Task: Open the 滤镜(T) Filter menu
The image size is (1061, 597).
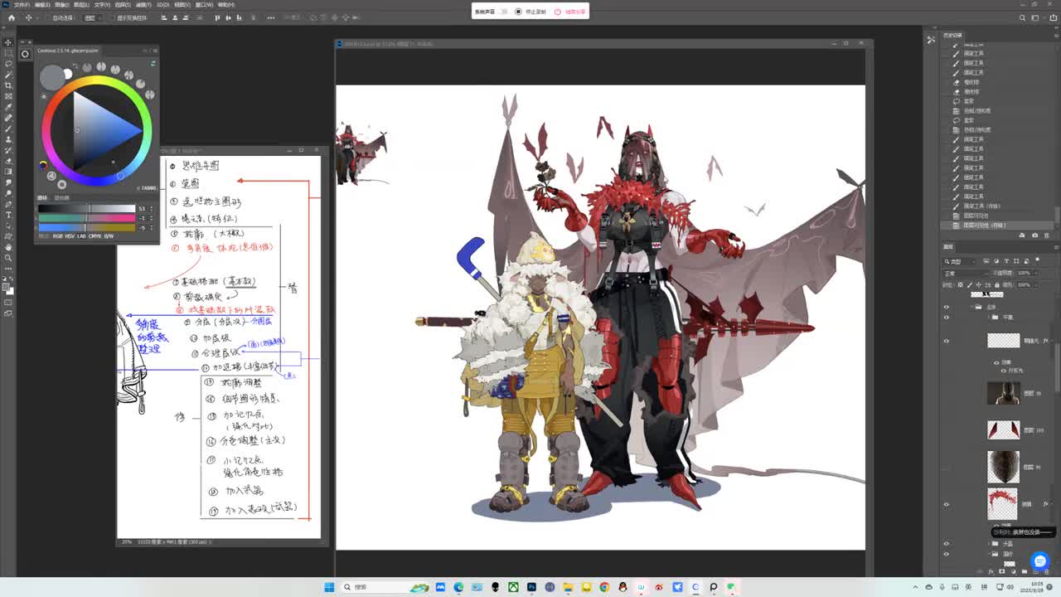Action: point(142,4)
